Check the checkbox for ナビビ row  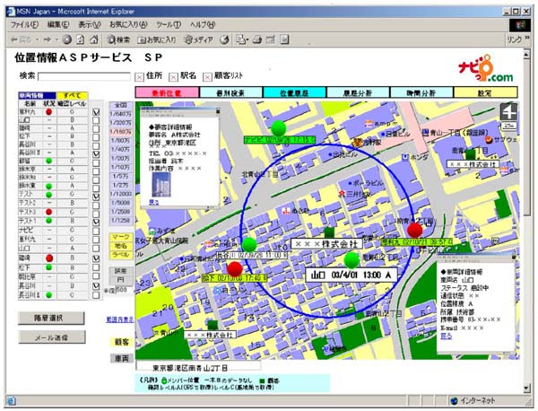point(96,232)
